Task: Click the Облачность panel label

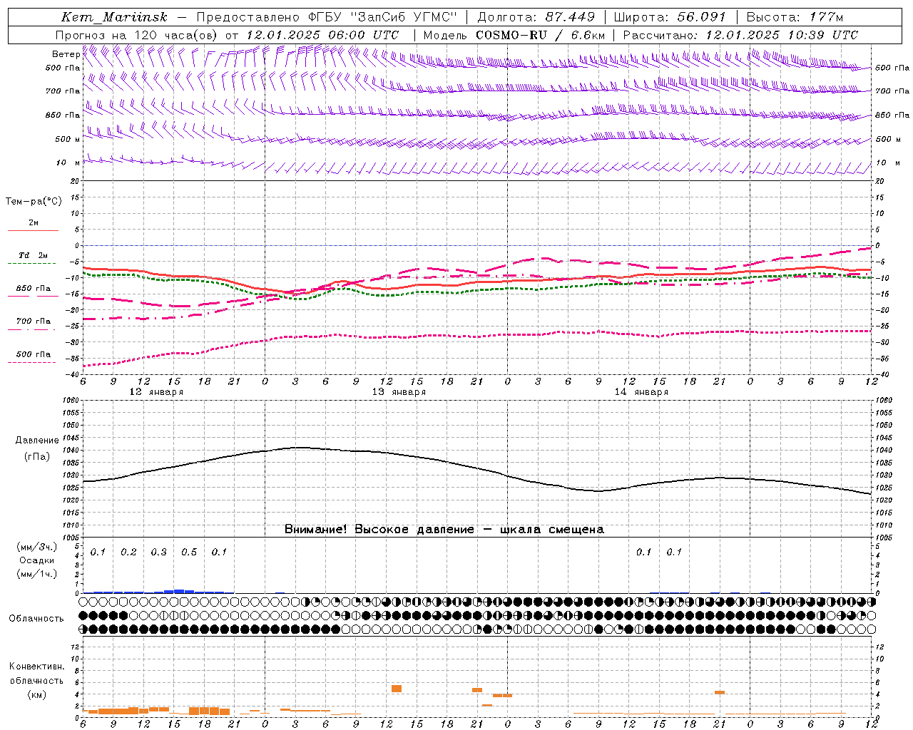Action: point(36,618)
